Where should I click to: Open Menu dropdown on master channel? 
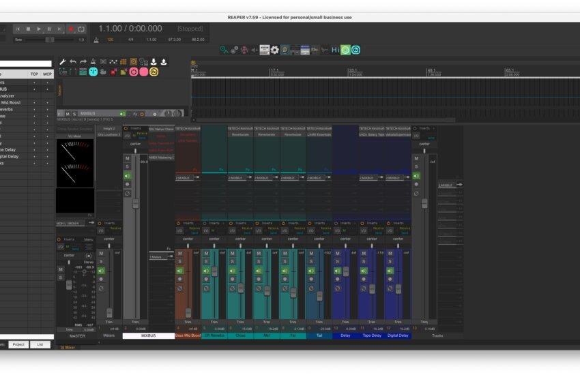[x=89, y=239]
